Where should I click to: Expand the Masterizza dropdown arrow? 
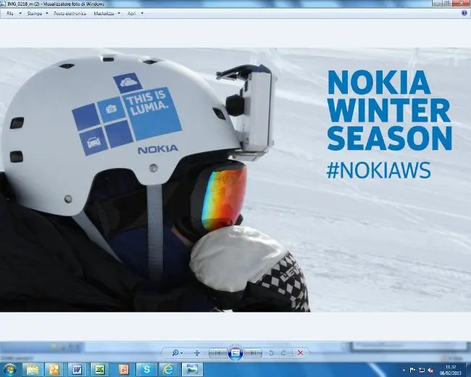click(x=119, y=14)
